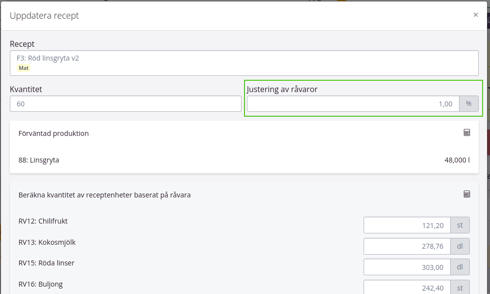490x294 pixels.
Task: Click the dl unit beside Kokosmjölk
Action: point(460,246)
